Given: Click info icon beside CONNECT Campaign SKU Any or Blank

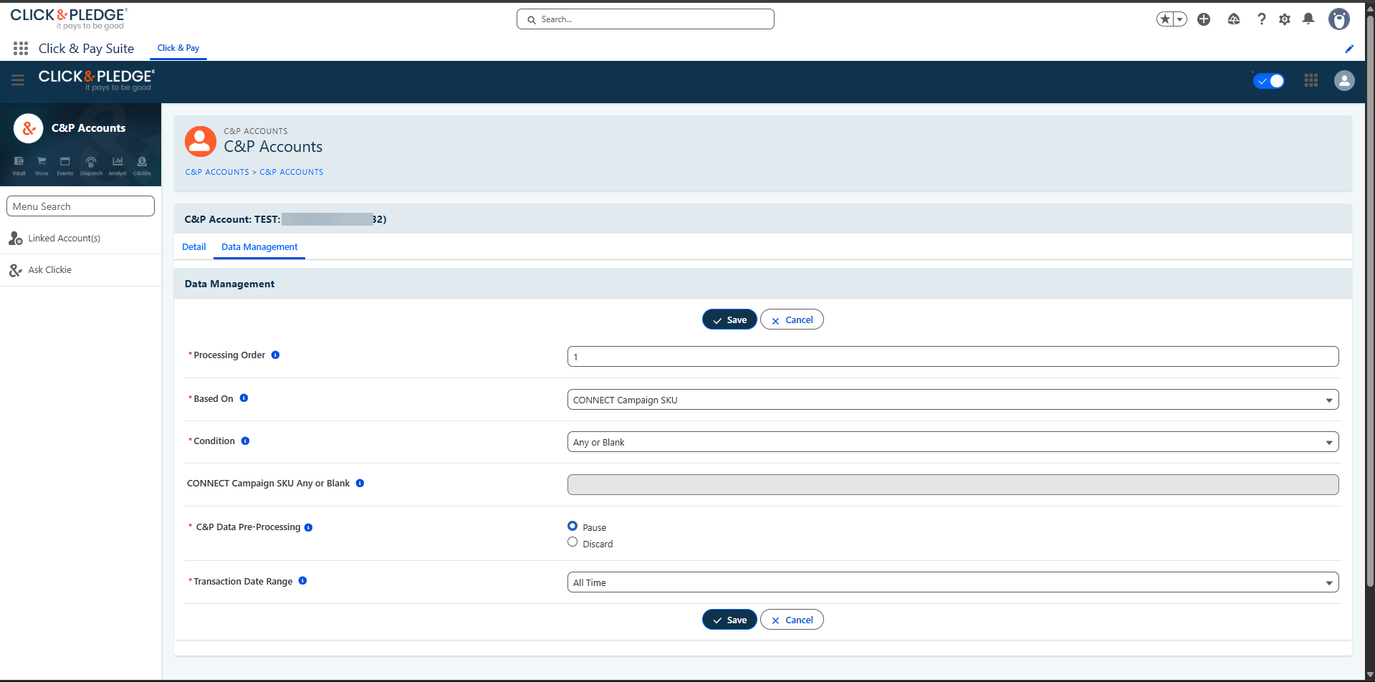Looking at the screenshot, I should pyautogui.click(x=360, y=483).
